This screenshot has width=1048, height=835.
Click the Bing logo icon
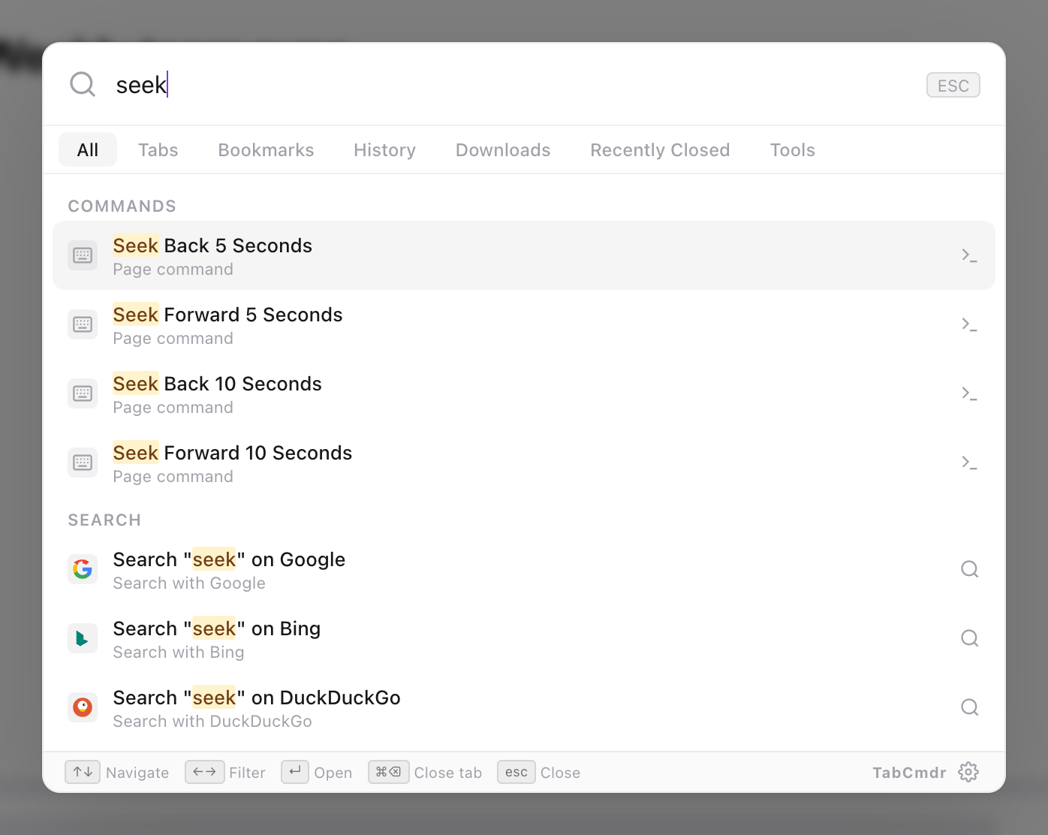click(x=83, y=638)
